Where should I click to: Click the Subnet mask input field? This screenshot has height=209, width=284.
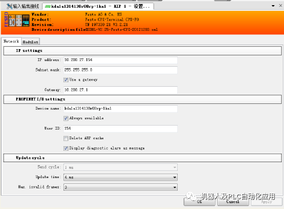click(x=121, y=70)
